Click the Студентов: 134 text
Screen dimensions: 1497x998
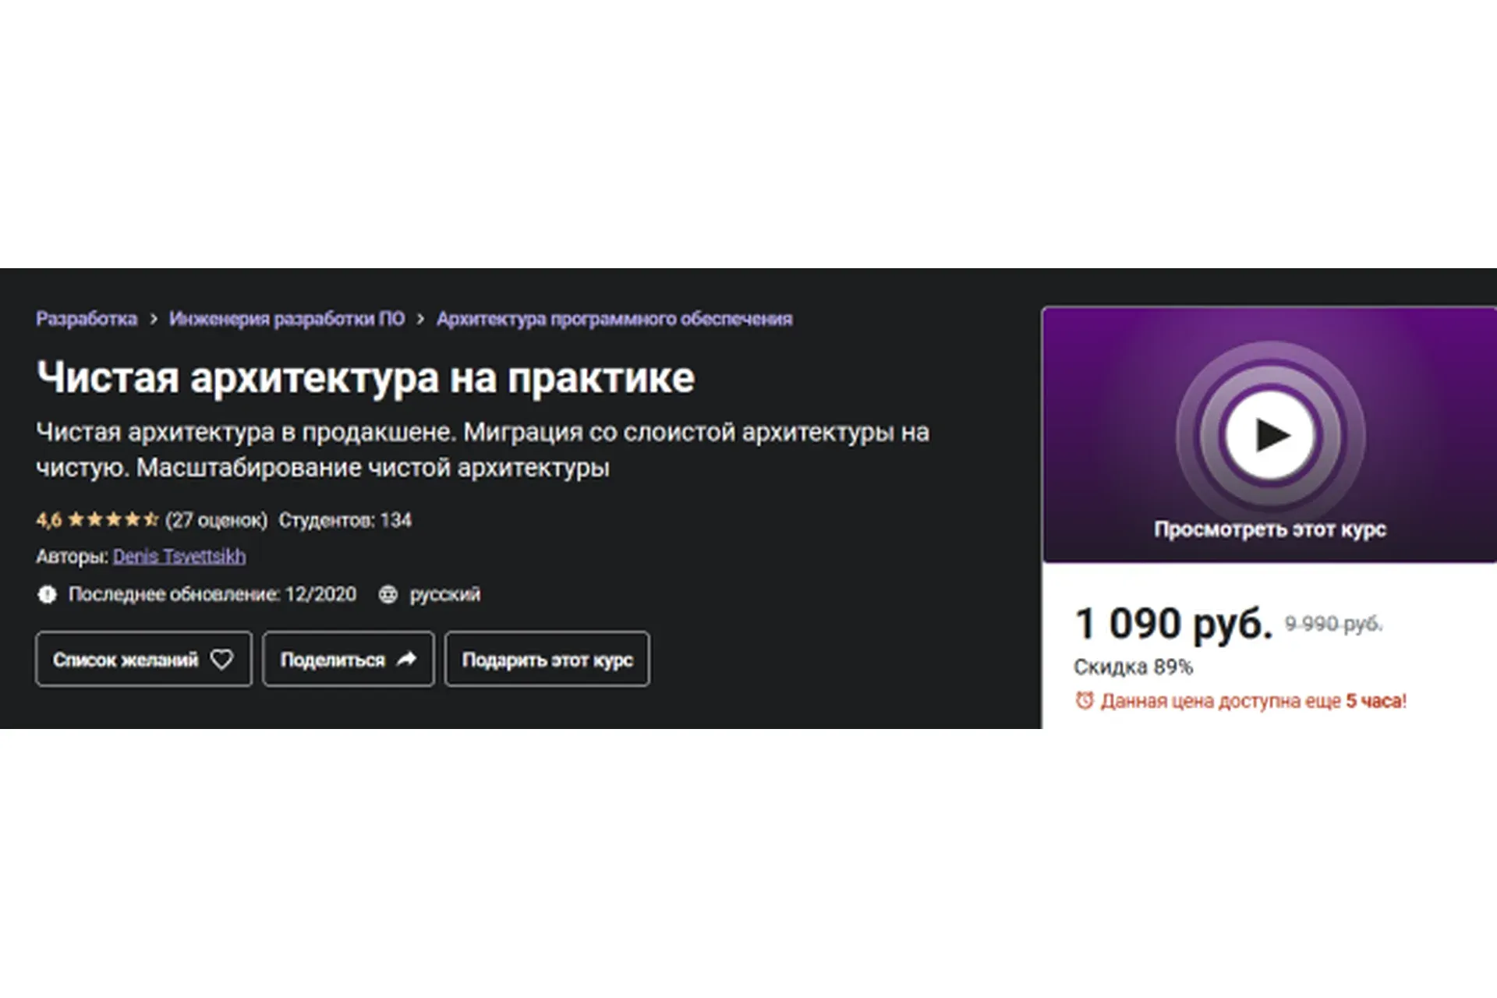345,520
